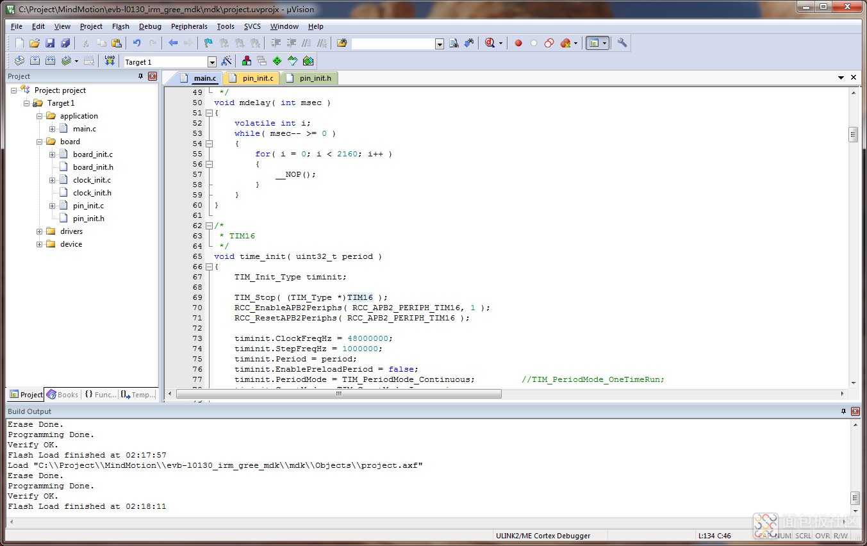Viewport: 867px width, 546px height.
Task: Translate the current file icon
Action: pos(19,61)
